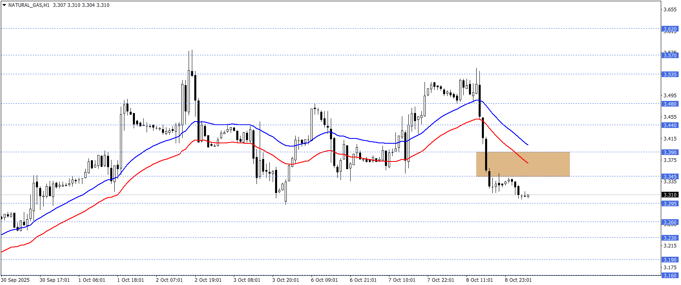This screenshot has height=285, width=681.
Task: Click the NATURAL_GAS,H1 chart title
Action: tap(29, 5)
